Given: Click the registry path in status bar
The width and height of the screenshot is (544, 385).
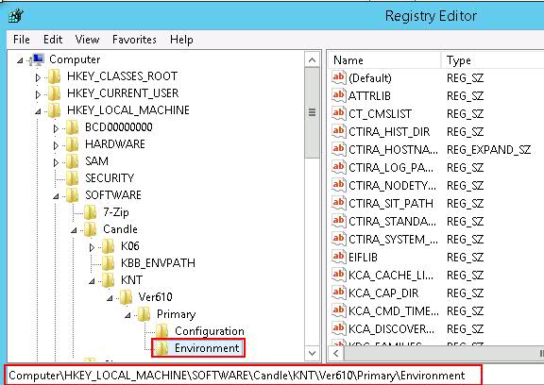Looking at the screenshot, I should tap(237, 376).
